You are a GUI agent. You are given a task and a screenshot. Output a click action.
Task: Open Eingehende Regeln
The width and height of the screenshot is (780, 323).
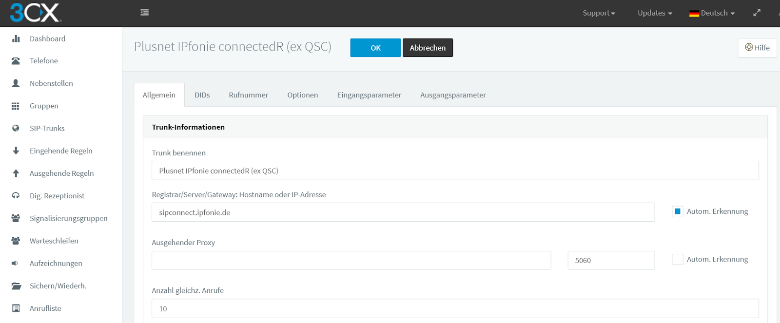(61, 151)
